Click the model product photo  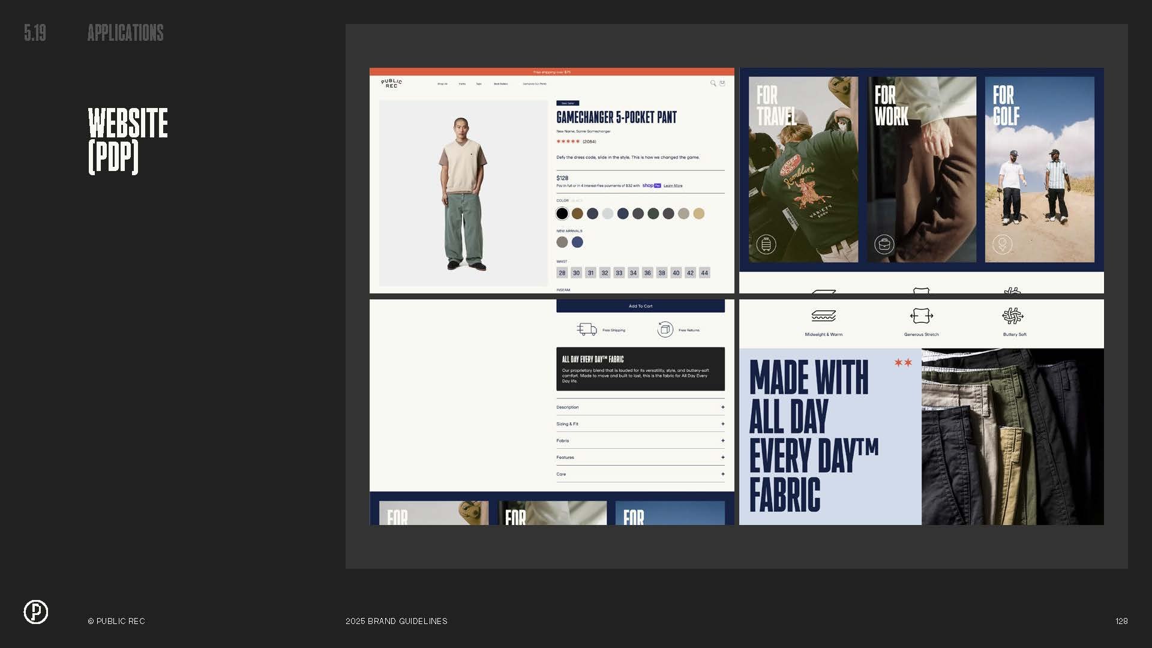point(463,193)
